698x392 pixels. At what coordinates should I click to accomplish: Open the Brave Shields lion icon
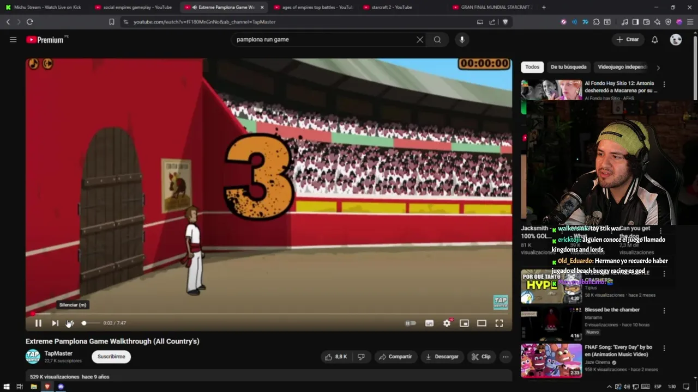pyautogui.click(x=505, y=22)
